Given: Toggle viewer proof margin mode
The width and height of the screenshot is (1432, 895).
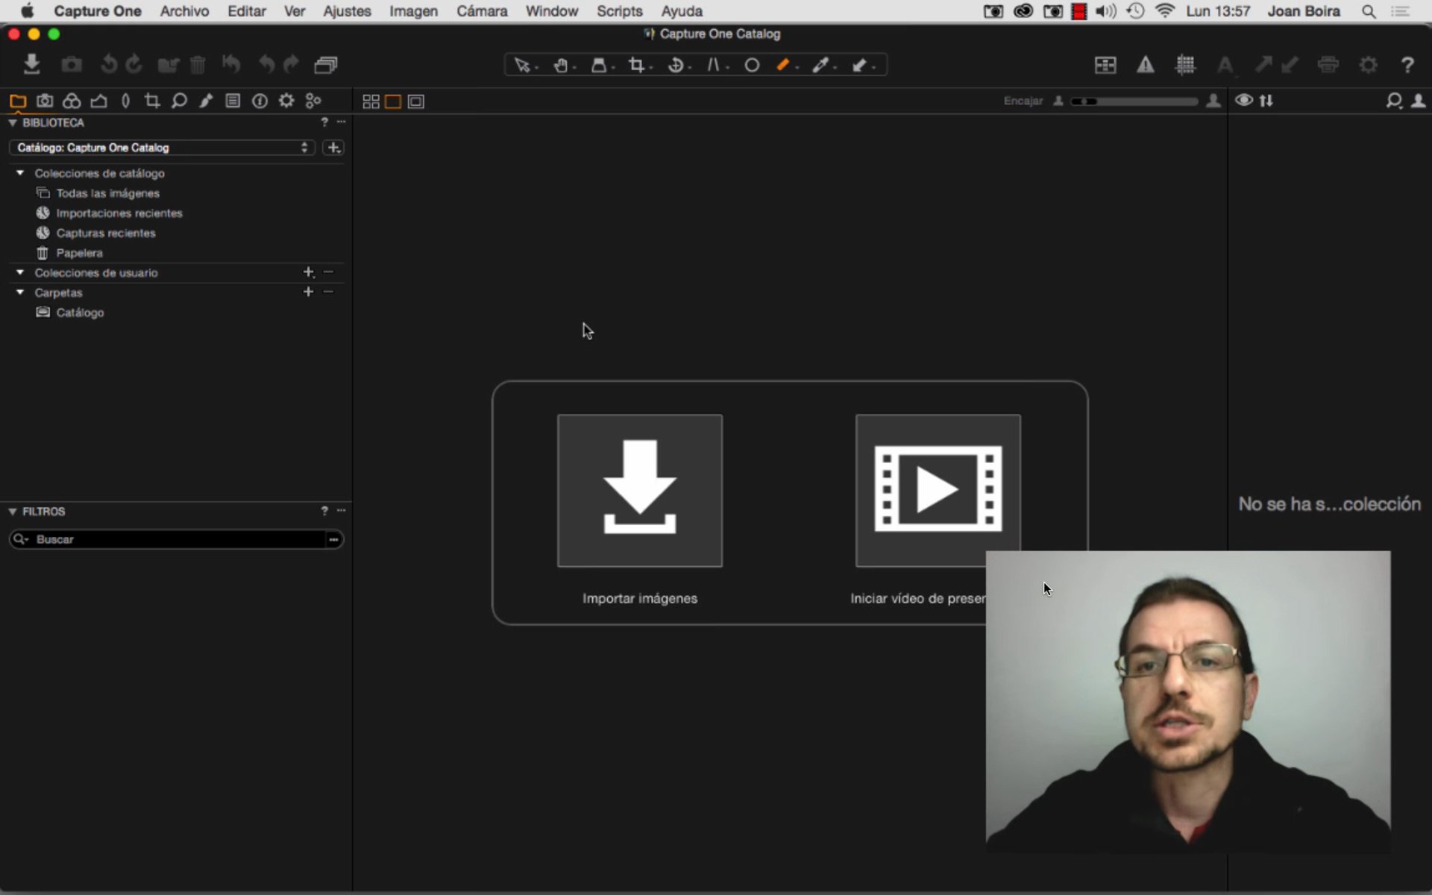Looking at the screenshot, I should click(416, 101).
